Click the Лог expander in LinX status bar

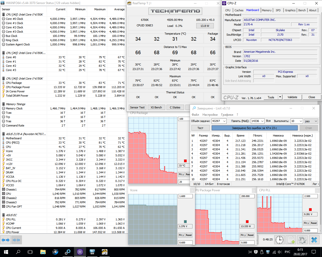[315, 184]
